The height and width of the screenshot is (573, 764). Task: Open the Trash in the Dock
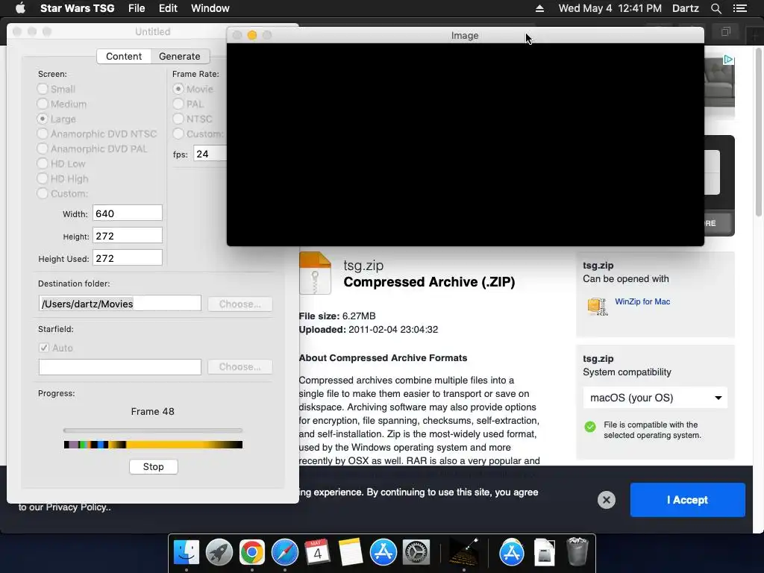click(577, 553)
